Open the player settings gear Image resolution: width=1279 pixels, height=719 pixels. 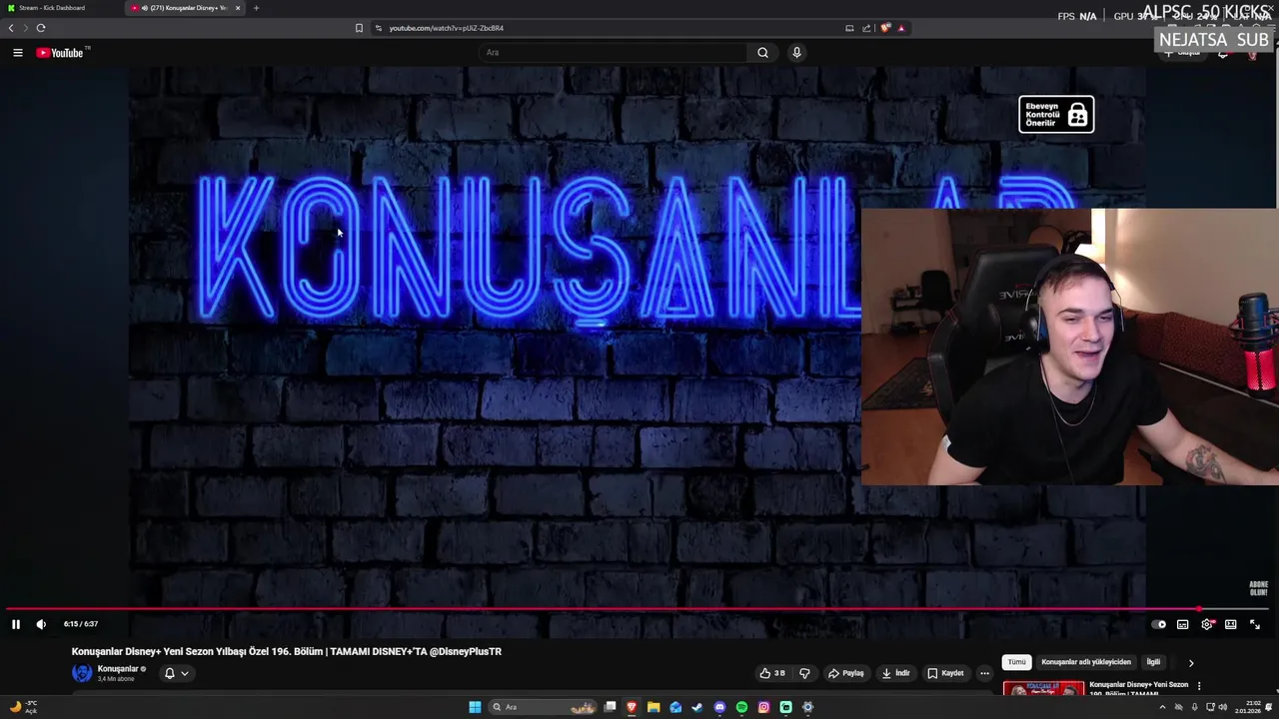coord(1207,624)
